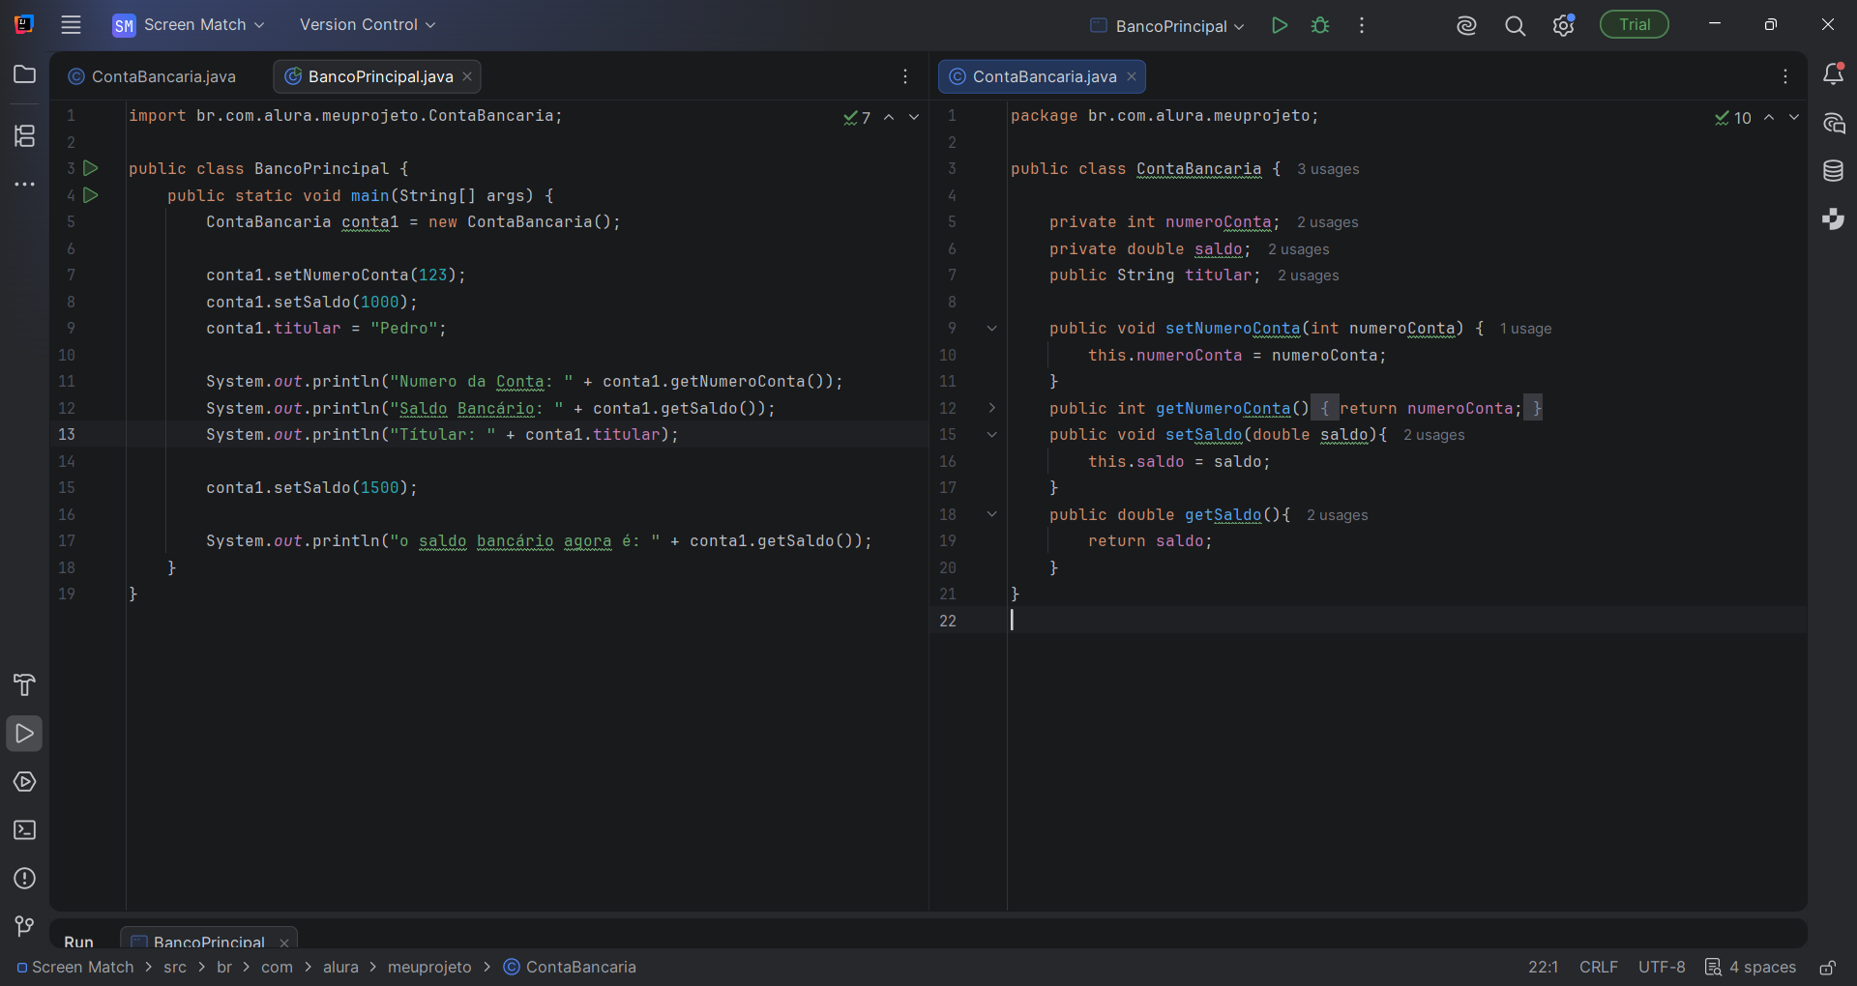This screenshot has height=986, width=1857.
Task: Open Version Control dropdown
Action: click(x=368, y=25)
